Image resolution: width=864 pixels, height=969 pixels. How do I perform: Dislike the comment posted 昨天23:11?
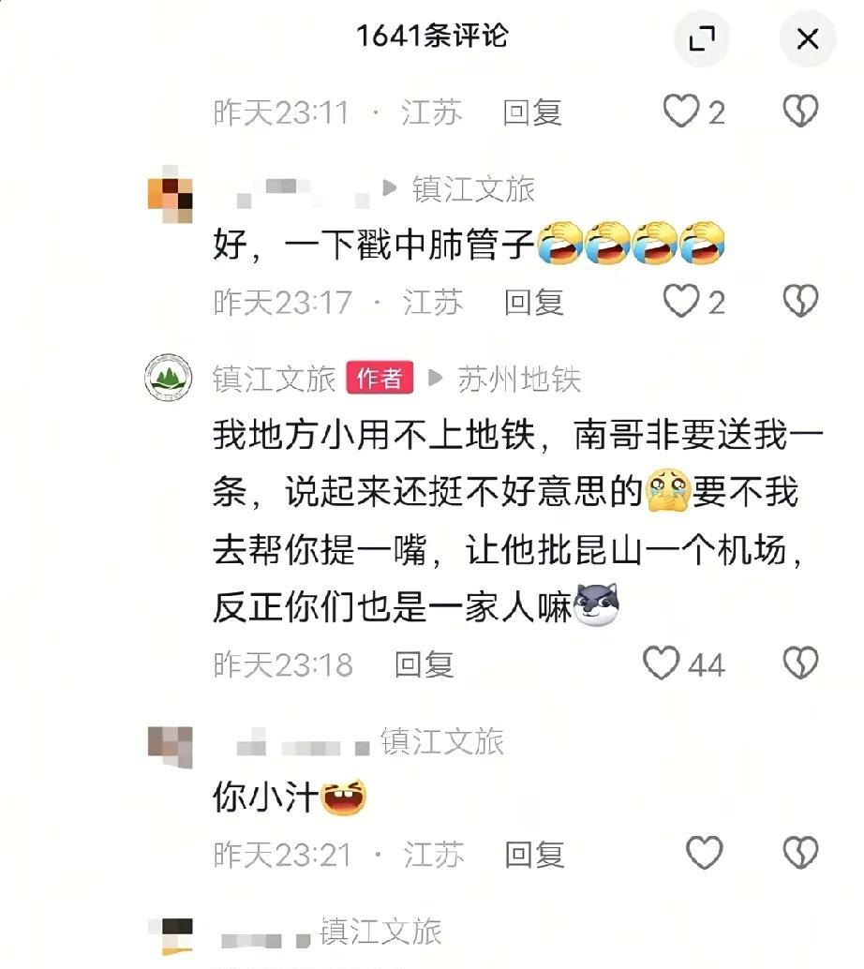click(x=800, y=112)
